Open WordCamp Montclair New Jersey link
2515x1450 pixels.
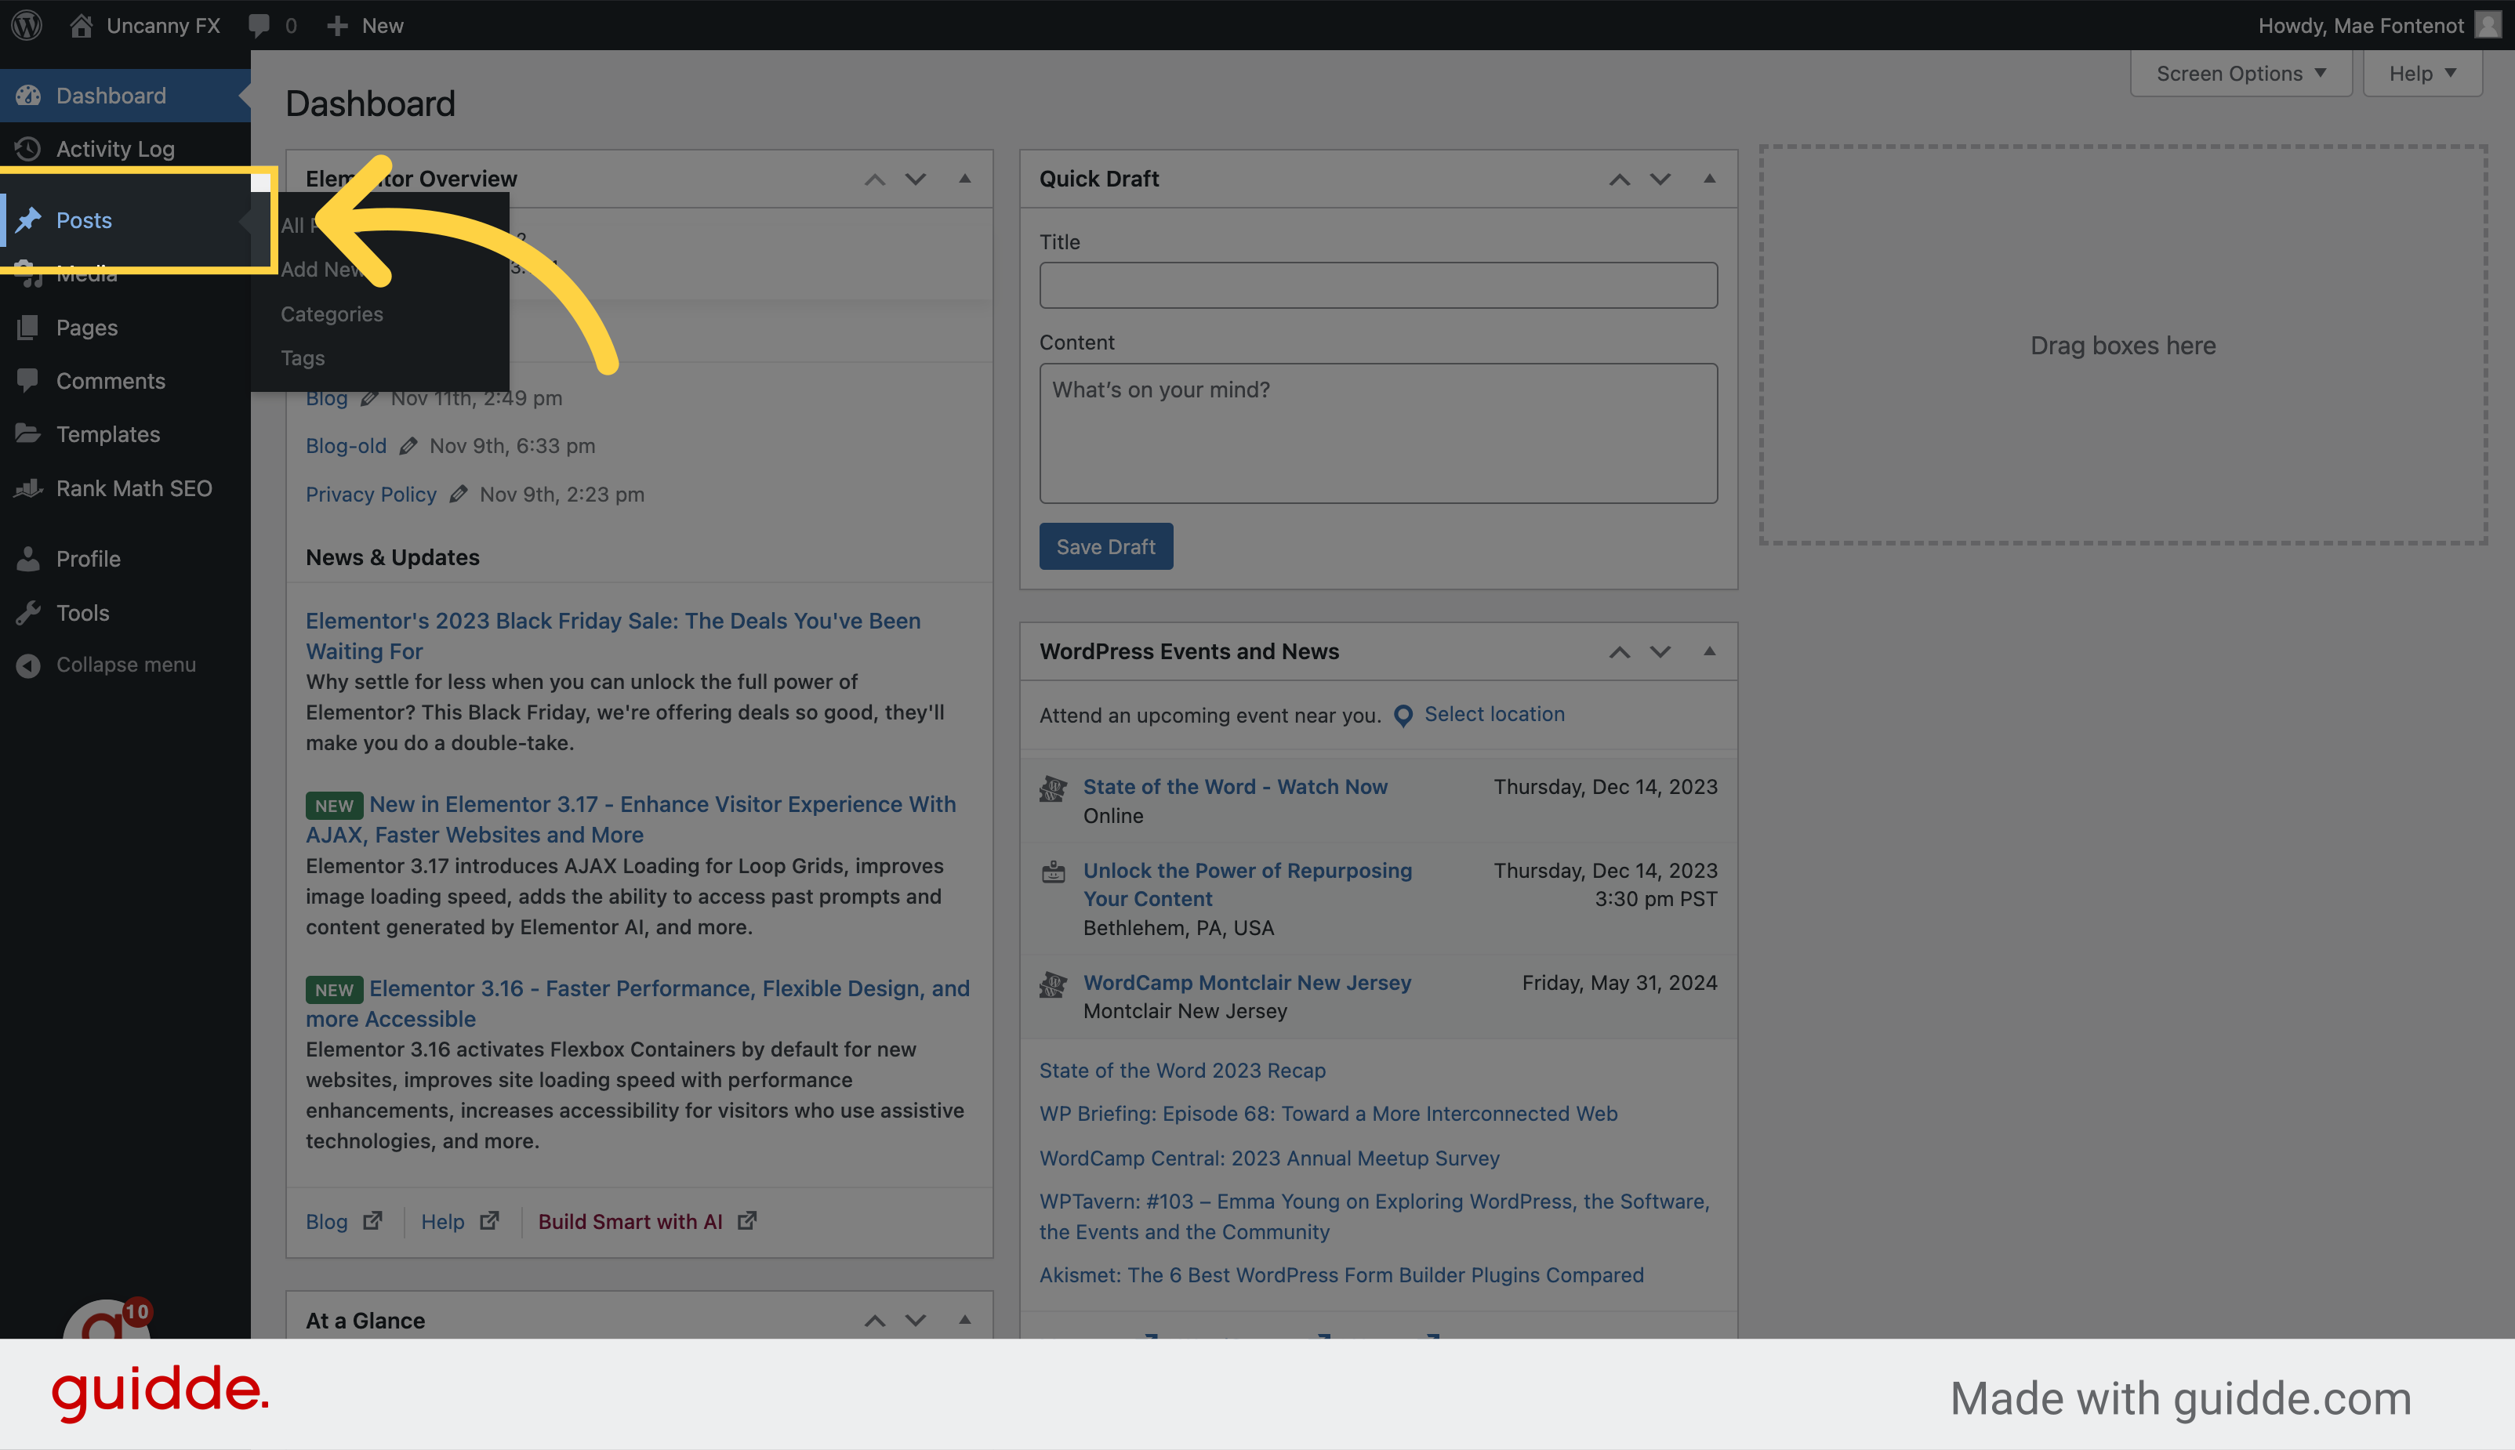(x=1247, y=982)
